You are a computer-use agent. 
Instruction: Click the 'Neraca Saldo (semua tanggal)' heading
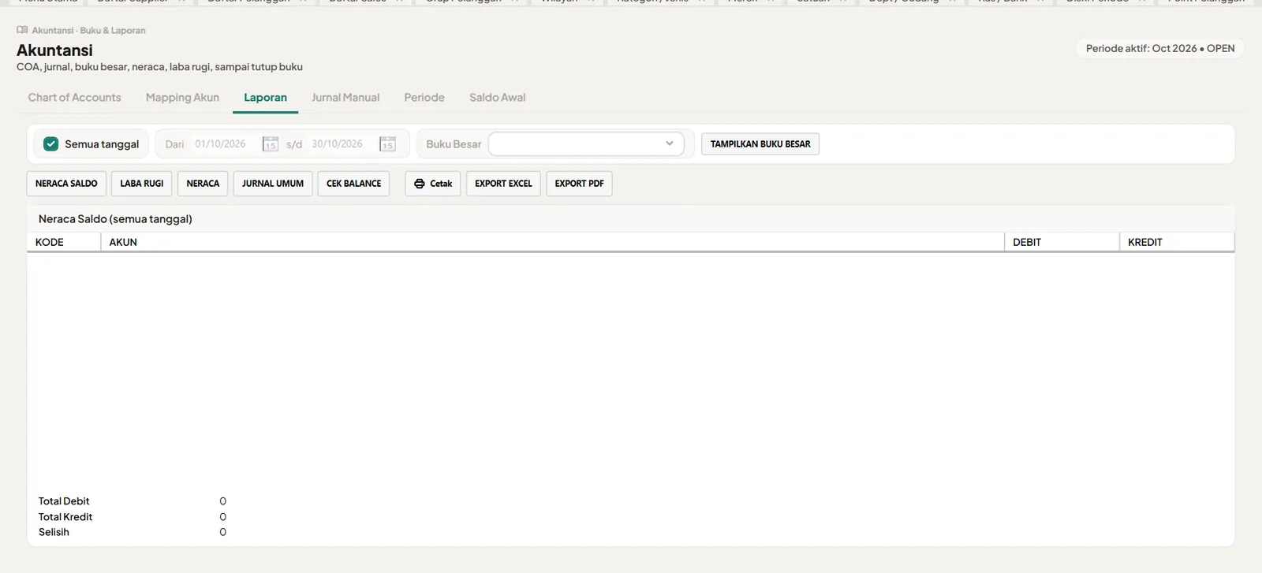115,219
